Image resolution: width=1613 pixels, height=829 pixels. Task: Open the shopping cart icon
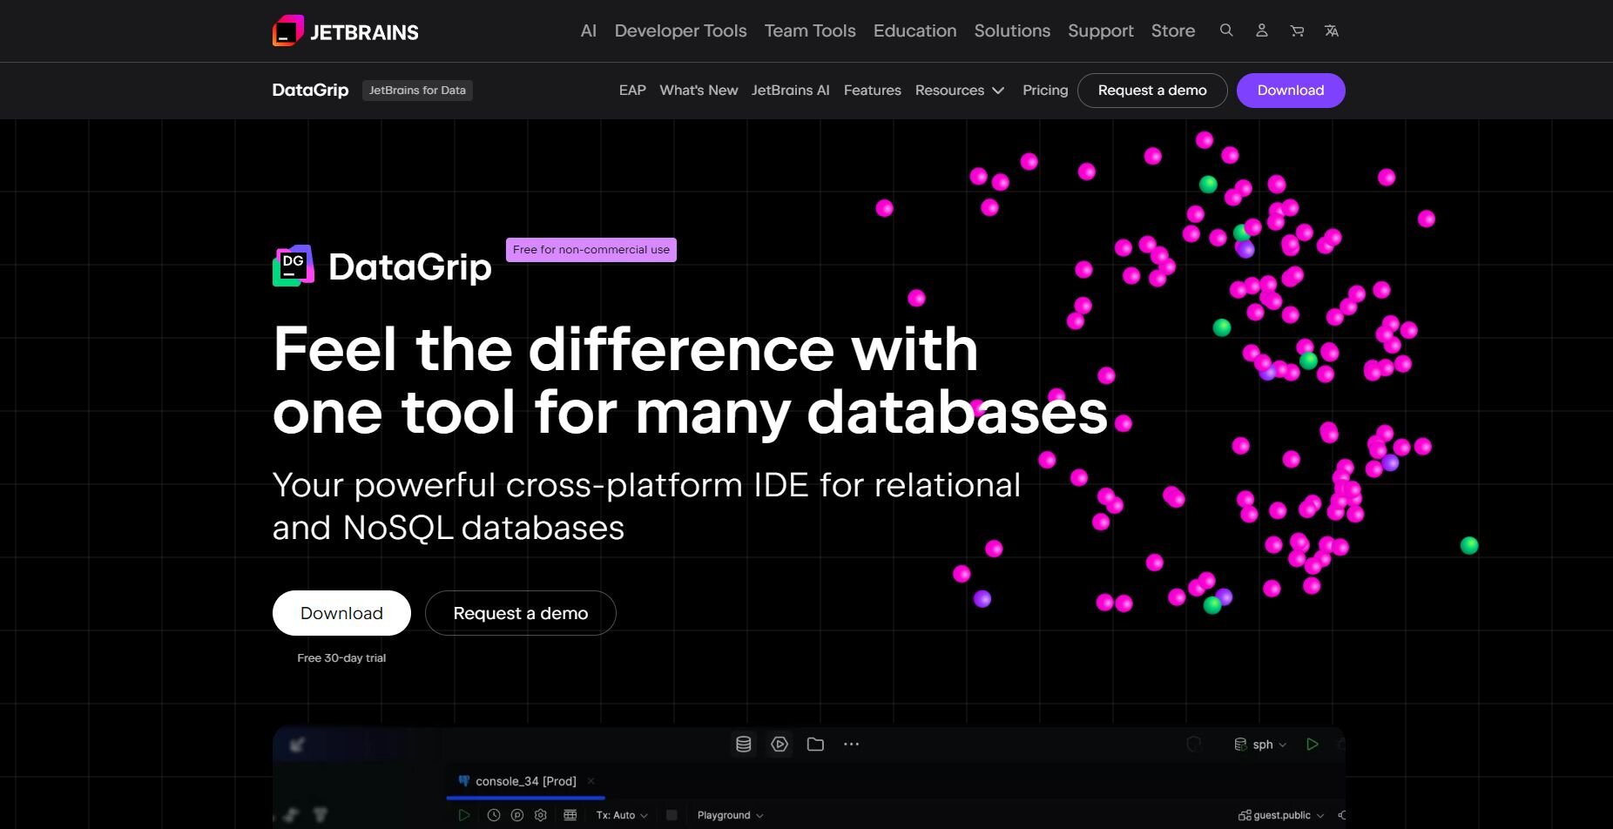(1297, 30)
